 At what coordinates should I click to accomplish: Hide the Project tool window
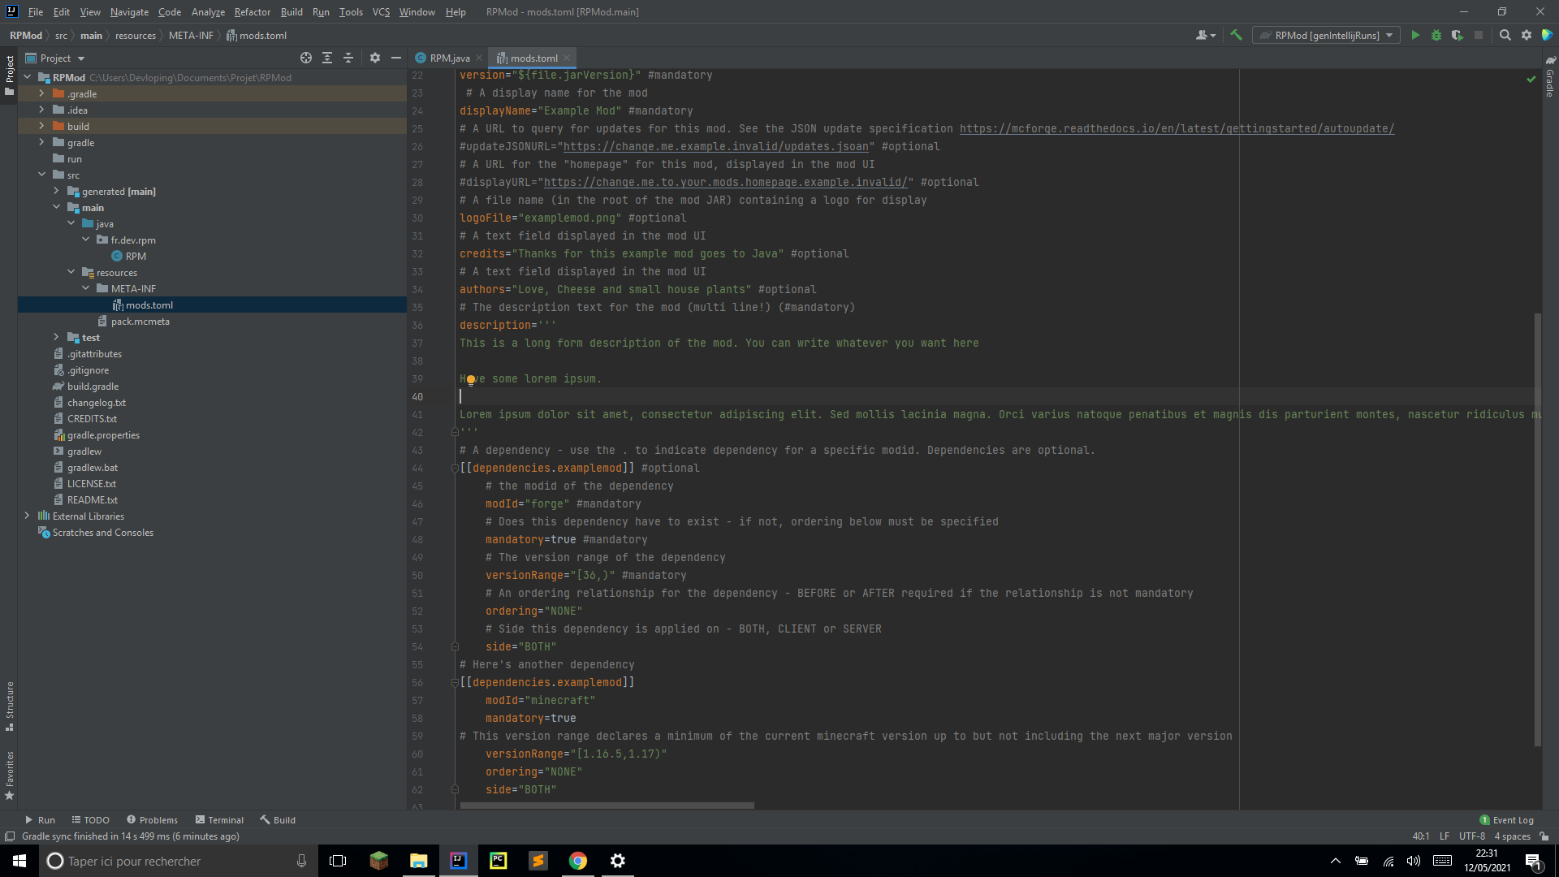point(396,58)
